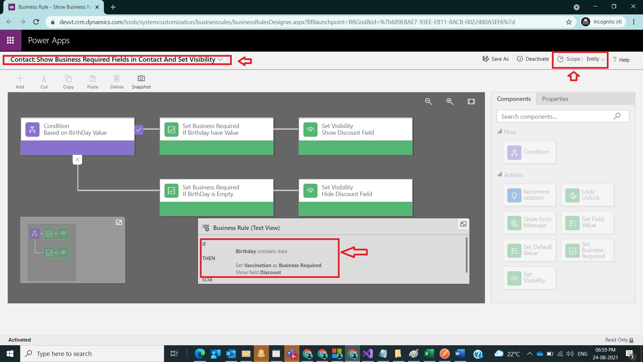This screenshot has height=362, width=643.
Task: Switch to the Properties tab
Action: [x=555, y=99]
